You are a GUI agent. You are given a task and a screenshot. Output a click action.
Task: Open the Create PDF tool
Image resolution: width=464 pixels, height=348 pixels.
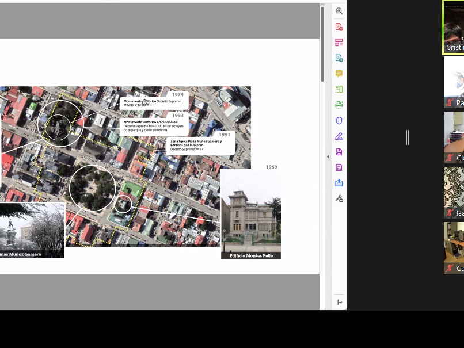(x=339, y=27)
